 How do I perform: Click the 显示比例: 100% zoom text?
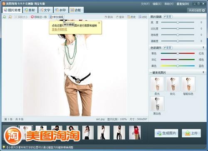pos(117,119)
